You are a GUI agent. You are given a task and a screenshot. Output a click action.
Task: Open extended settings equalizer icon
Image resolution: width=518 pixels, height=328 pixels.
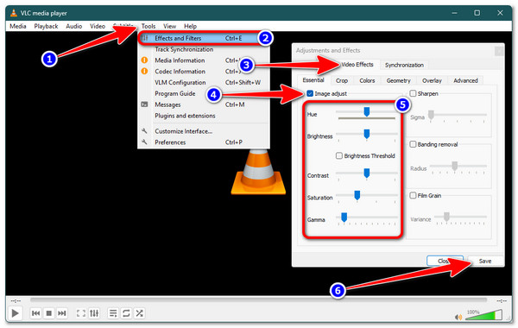pos(94,312)
